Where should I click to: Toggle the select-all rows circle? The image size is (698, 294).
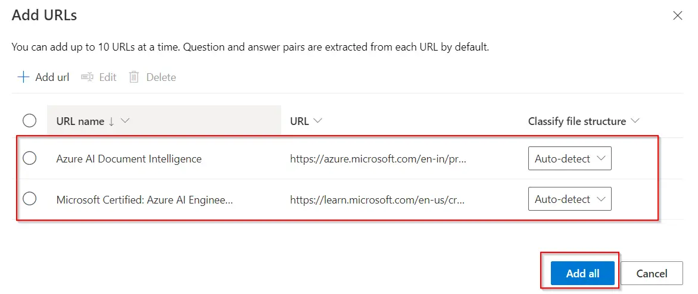coord(29,121)
